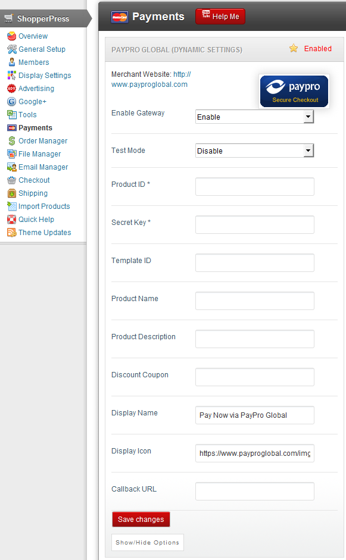Select Payments in the sidebar

click(35, 128)
